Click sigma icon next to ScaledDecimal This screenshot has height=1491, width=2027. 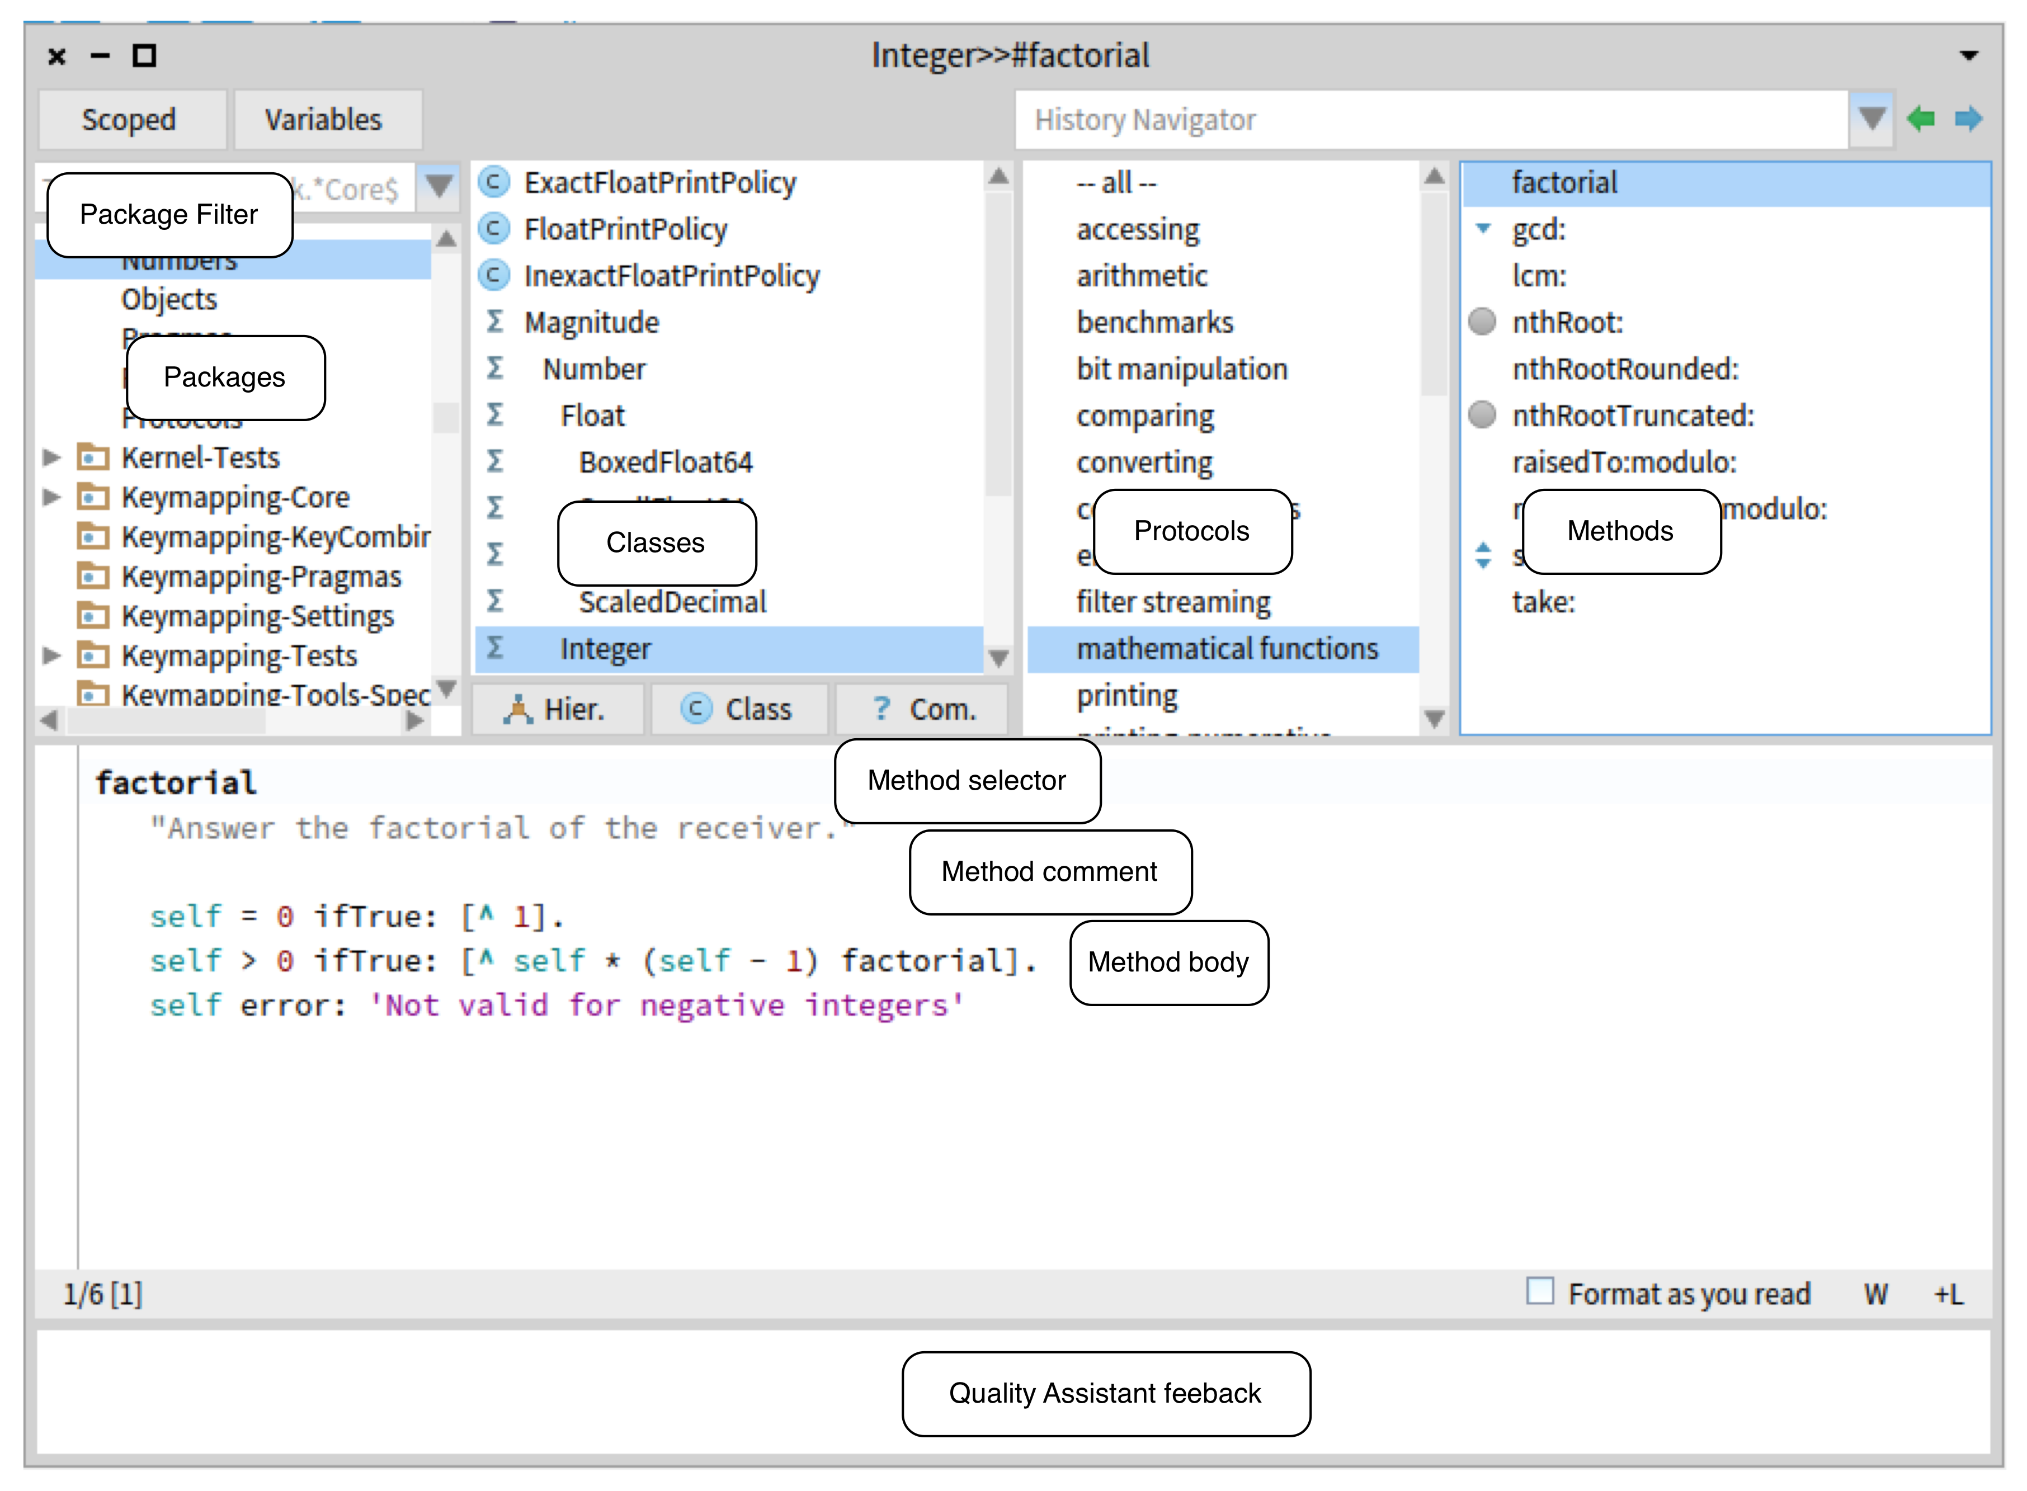(494, 601)
